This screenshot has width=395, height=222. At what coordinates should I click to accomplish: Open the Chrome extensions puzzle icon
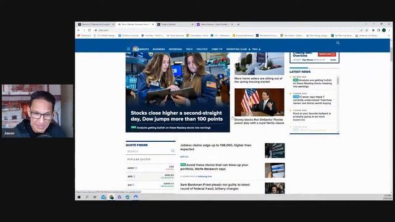coord(373,30)
